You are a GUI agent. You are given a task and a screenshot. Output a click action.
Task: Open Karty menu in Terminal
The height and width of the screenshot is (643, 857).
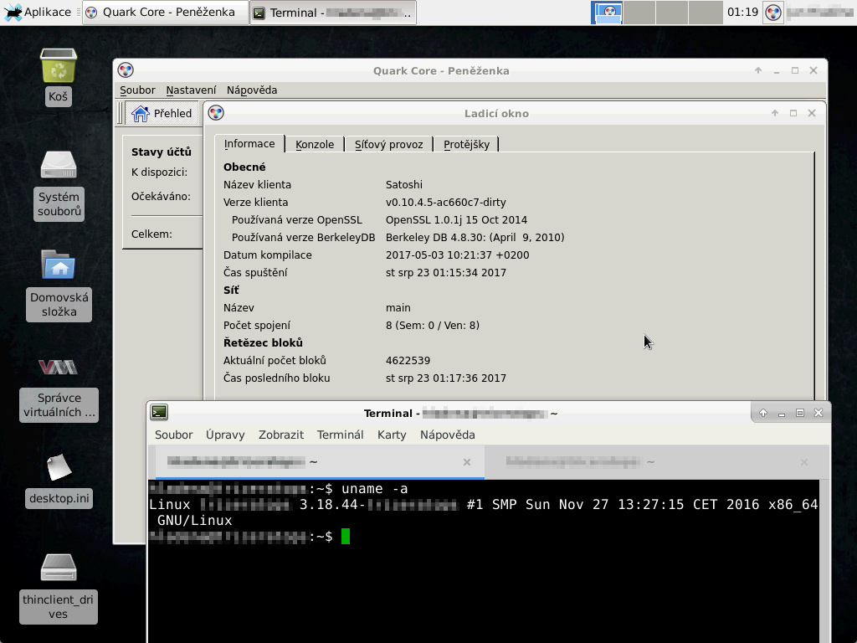coord(392,435)
